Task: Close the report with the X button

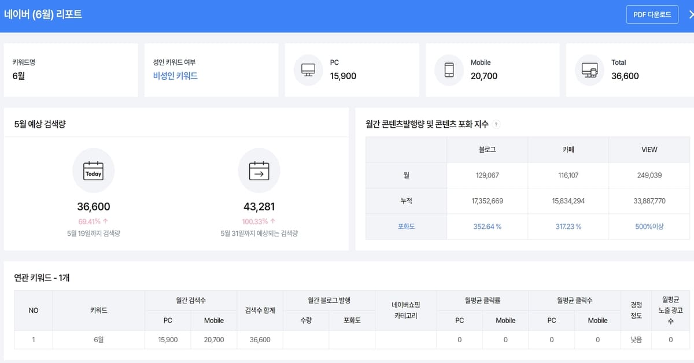Action: click(689, 14)
